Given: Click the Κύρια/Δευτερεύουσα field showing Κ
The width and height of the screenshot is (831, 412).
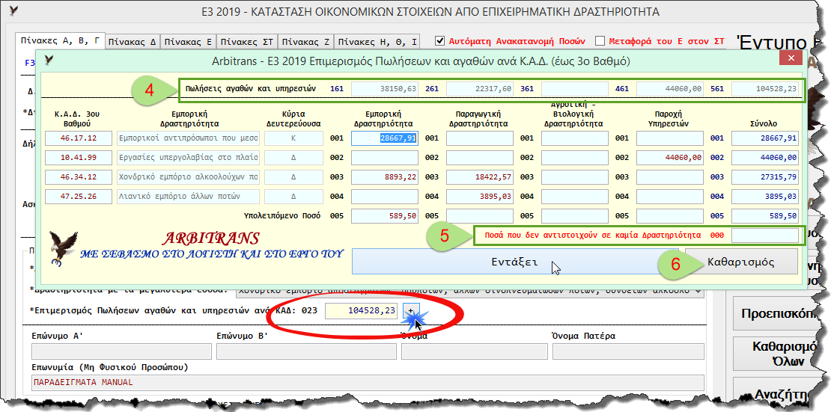Looking at the screenshot, I should click(x=293, y=138).
